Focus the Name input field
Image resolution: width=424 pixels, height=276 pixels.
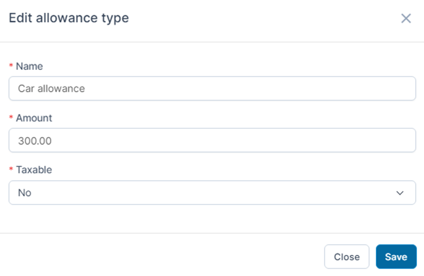click(212, 89)
